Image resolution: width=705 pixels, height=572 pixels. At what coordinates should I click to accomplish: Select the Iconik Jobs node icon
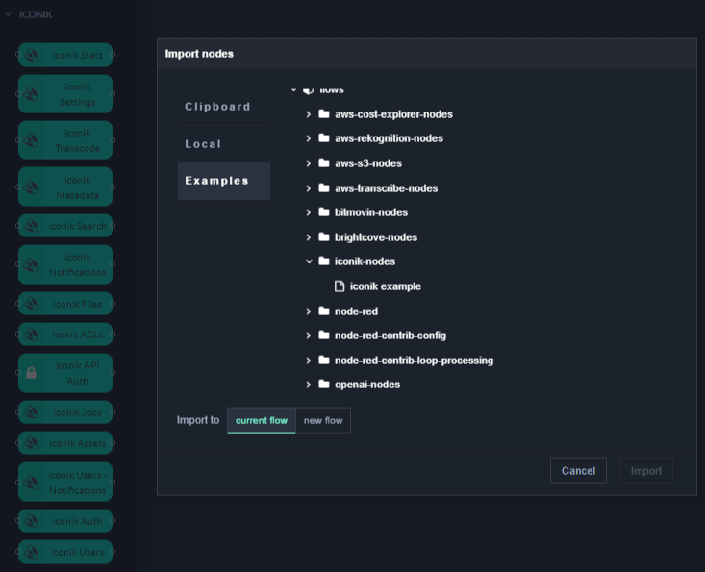(31, 412)
